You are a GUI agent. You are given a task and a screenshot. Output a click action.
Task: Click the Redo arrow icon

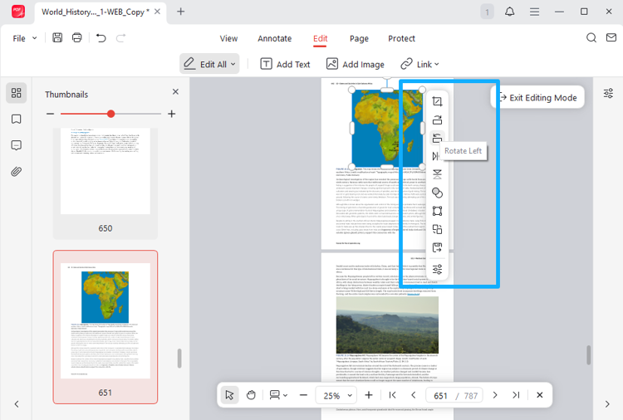tap(120, 38)
